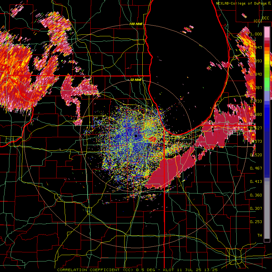Click the bright green segment of color bar
This screenshot has height=272, width=272.
click(x=267, y=83)
